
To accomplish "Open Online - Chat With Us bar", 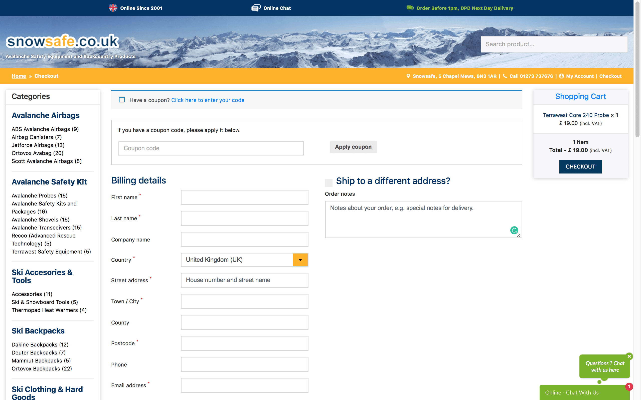I will tap(584, 392).
